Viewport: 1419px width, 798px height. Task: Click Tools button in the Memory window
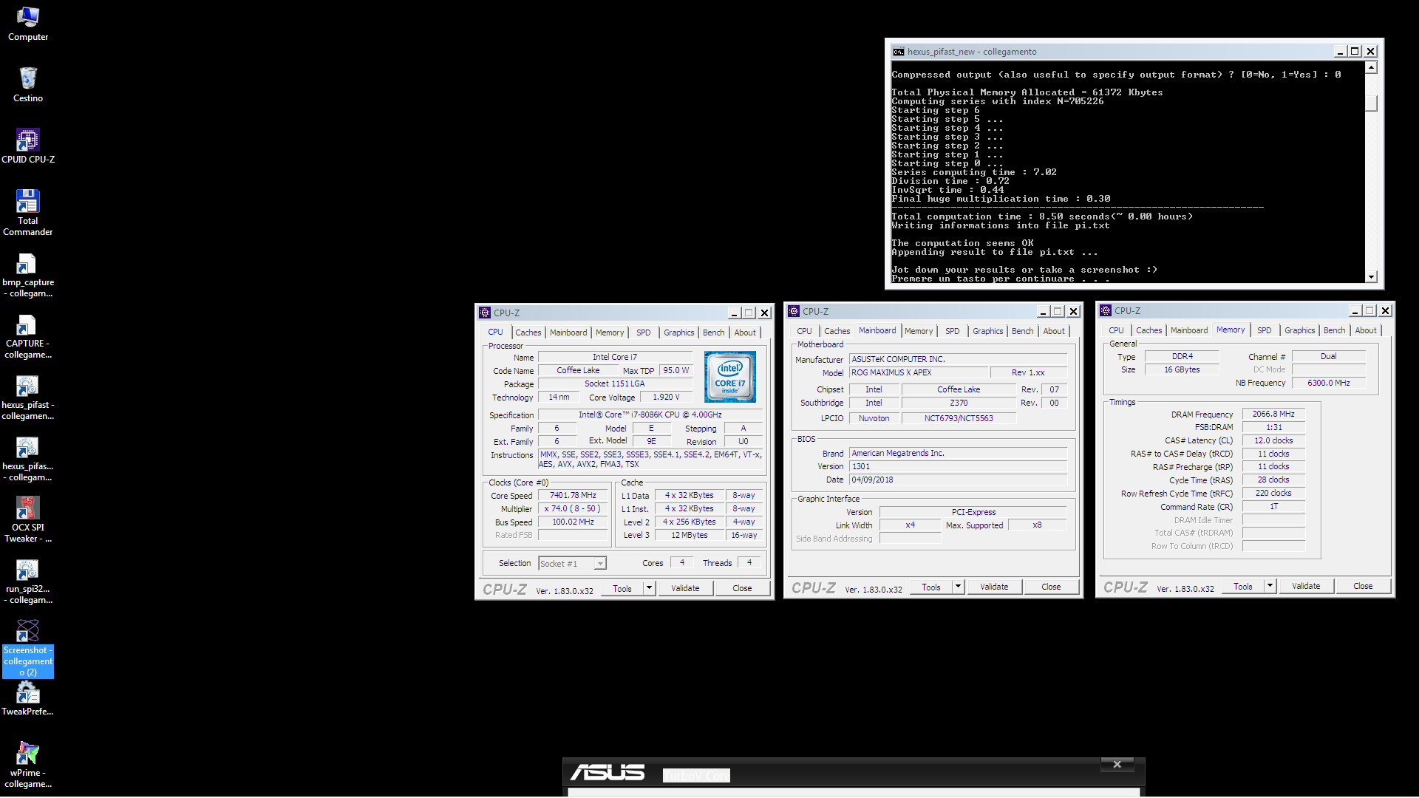(x=1243, y=586)
